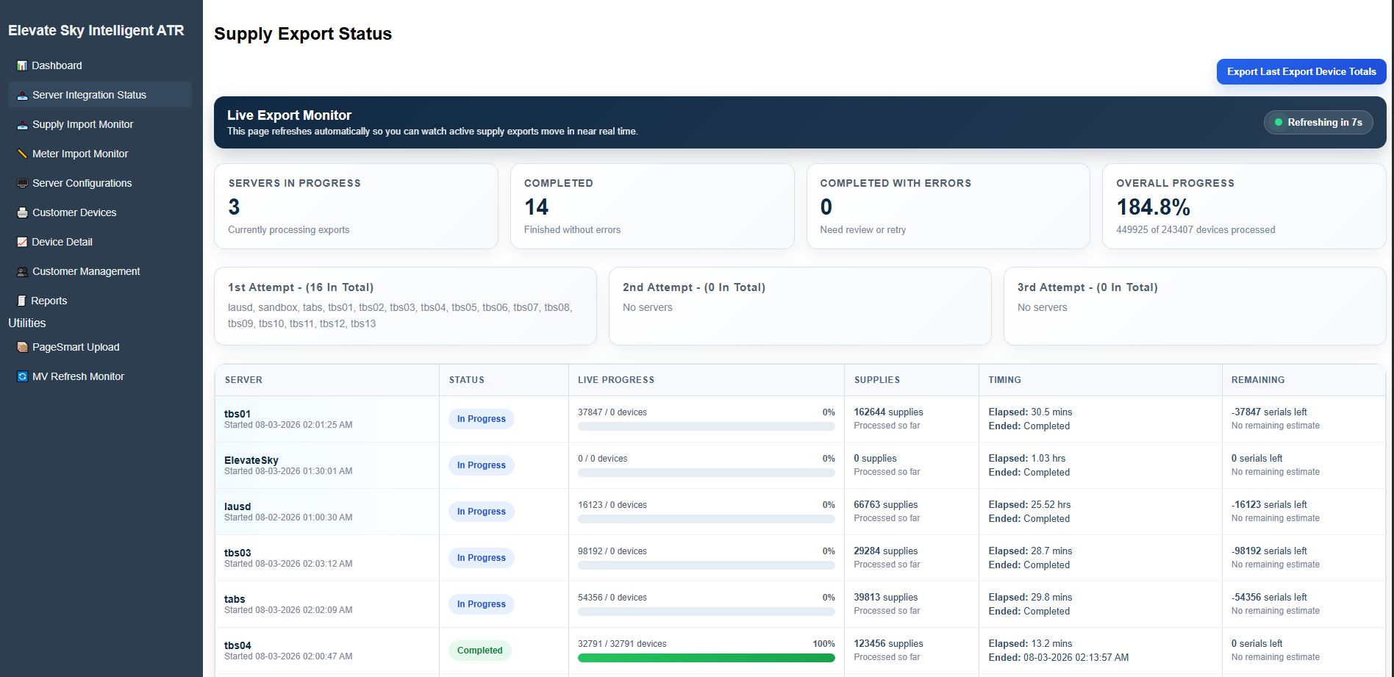
Task: Open Customer Devices page
Action: [x=100, y=212]
